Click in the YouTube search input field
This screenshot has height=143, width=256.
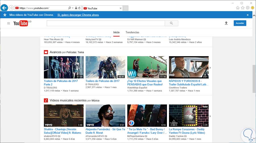106,23
